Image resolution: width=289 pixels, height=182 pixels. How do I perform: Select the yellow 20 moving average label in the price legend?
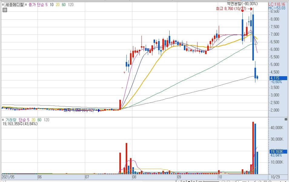(x=58, y=5)
